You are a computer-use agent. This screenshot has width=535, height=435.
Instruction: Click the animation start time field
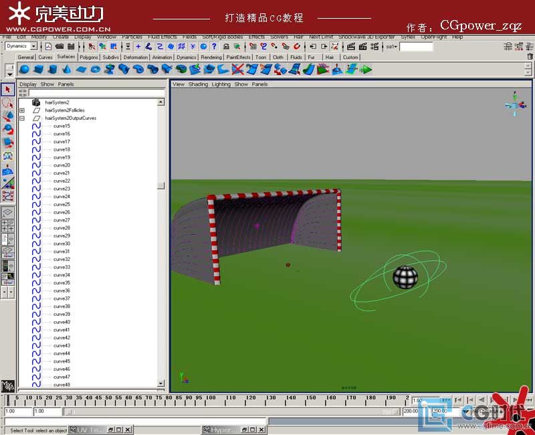tap(18, 412)
